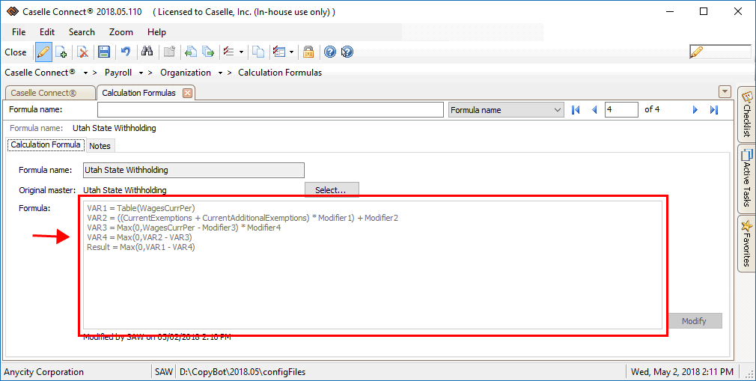756x381 pixels.
Task: Open the Help menu
Action: [x=156, y=32]
